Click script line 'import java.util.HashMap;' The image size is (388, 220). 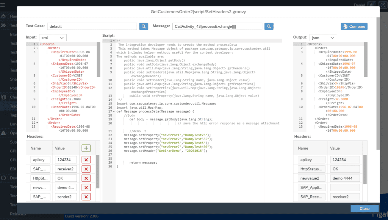click(139, 108)
